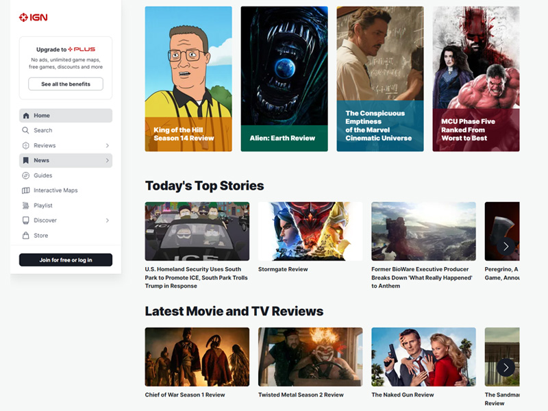Click the Interactive Maps map icon

click(x=26, y=190)
